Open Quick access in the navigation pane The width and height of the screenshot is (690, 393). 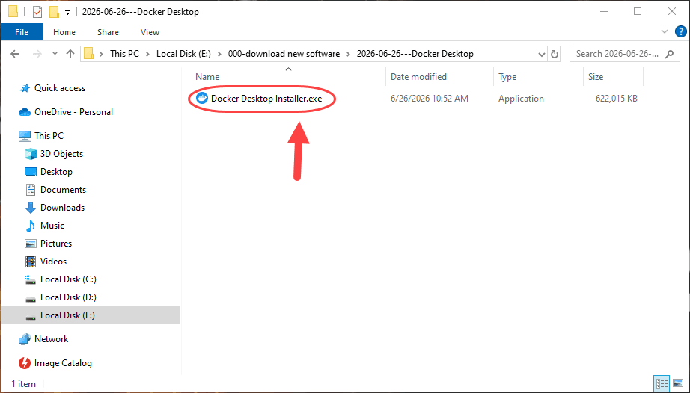click(60, 88)
